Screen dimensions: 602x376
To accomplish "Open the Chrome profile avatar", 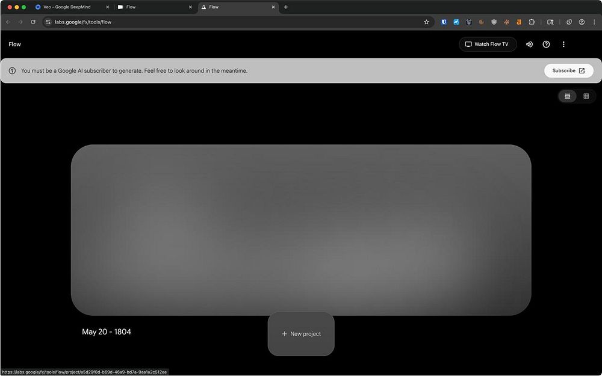I will (x=582, y=22).
